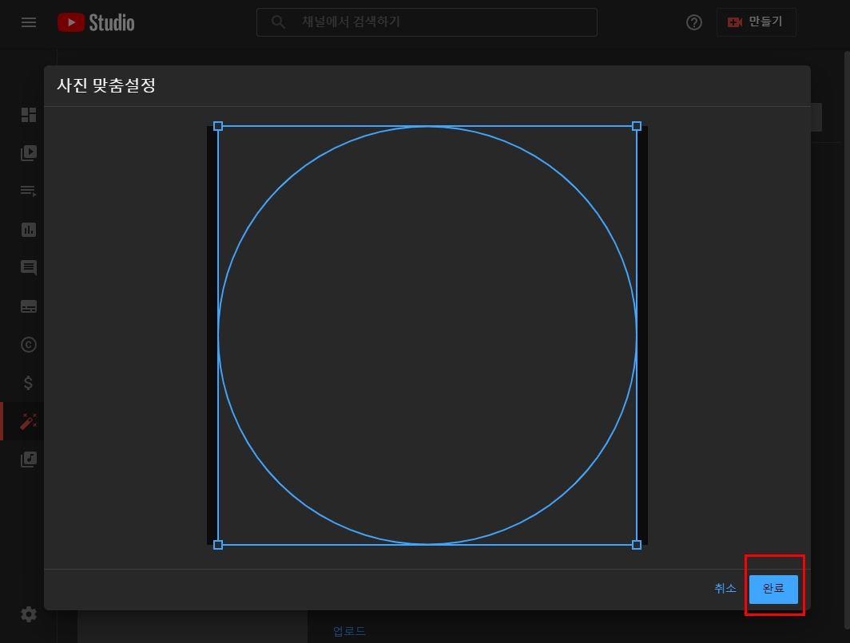Select the Customization wand icon

(28, 421)
